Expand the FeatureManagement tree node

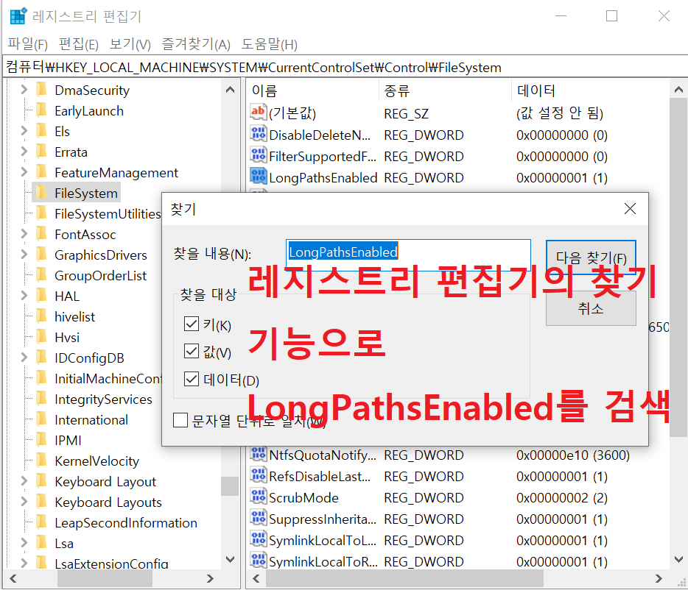pyautogui.click(x=24, y=172)
